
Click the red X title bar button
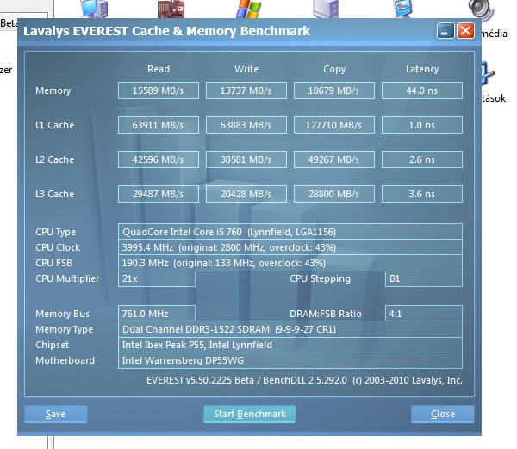coord(465,31)
